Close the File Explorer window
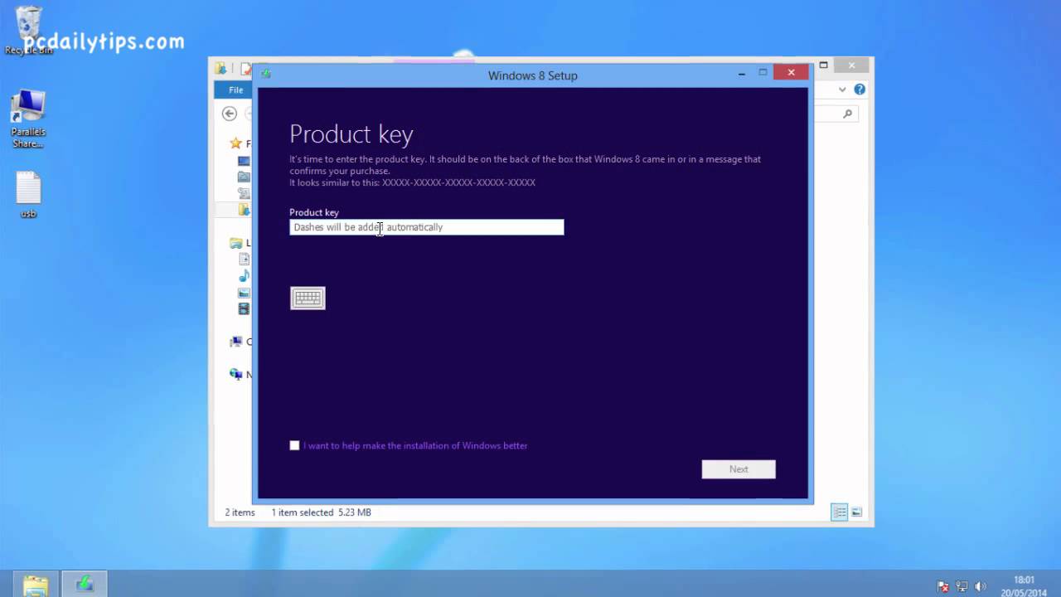The width and height of the screenshot is (1061, 597). tap(851, 65)
